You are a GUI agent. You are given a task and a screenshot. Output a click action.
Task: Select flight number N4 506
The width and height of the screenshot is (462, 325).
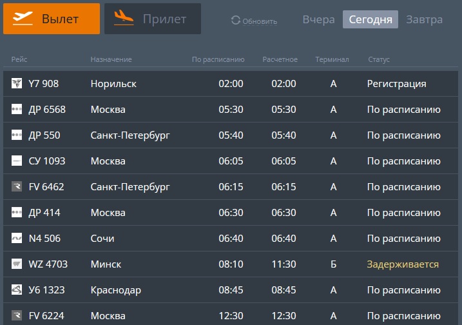pos(44,239)
